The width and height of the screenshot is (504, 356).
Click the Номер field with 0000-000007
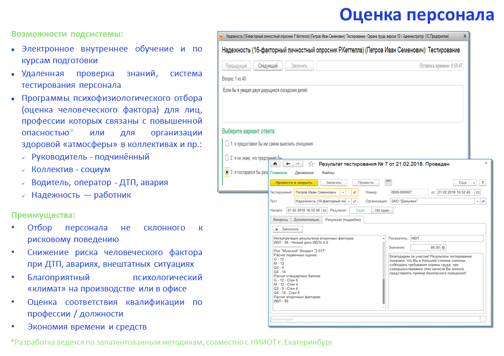coord(409,192)
